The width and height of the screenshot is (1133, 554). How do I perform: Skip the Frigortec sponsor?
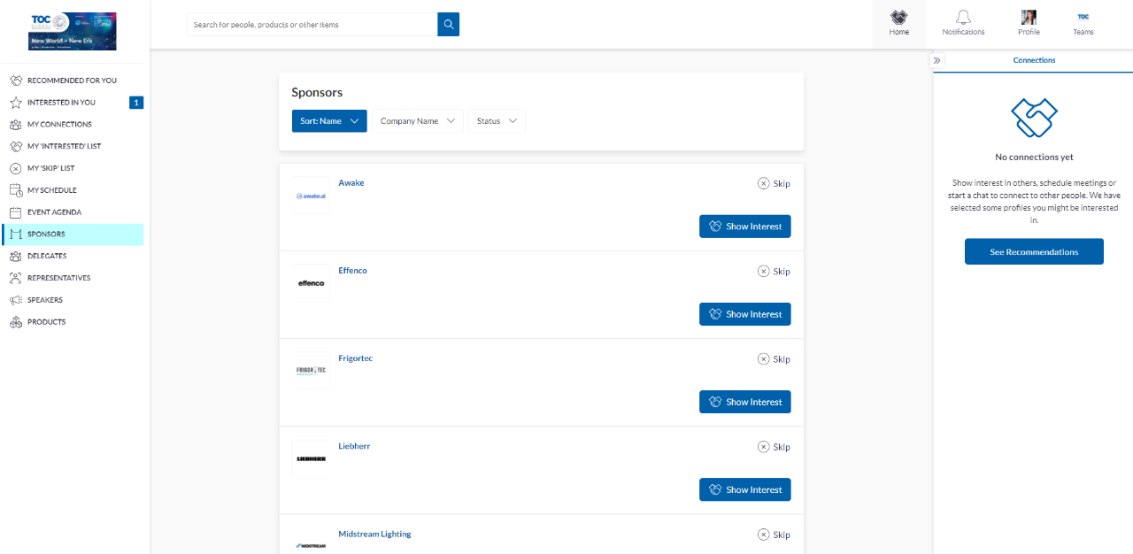(774, 358)
